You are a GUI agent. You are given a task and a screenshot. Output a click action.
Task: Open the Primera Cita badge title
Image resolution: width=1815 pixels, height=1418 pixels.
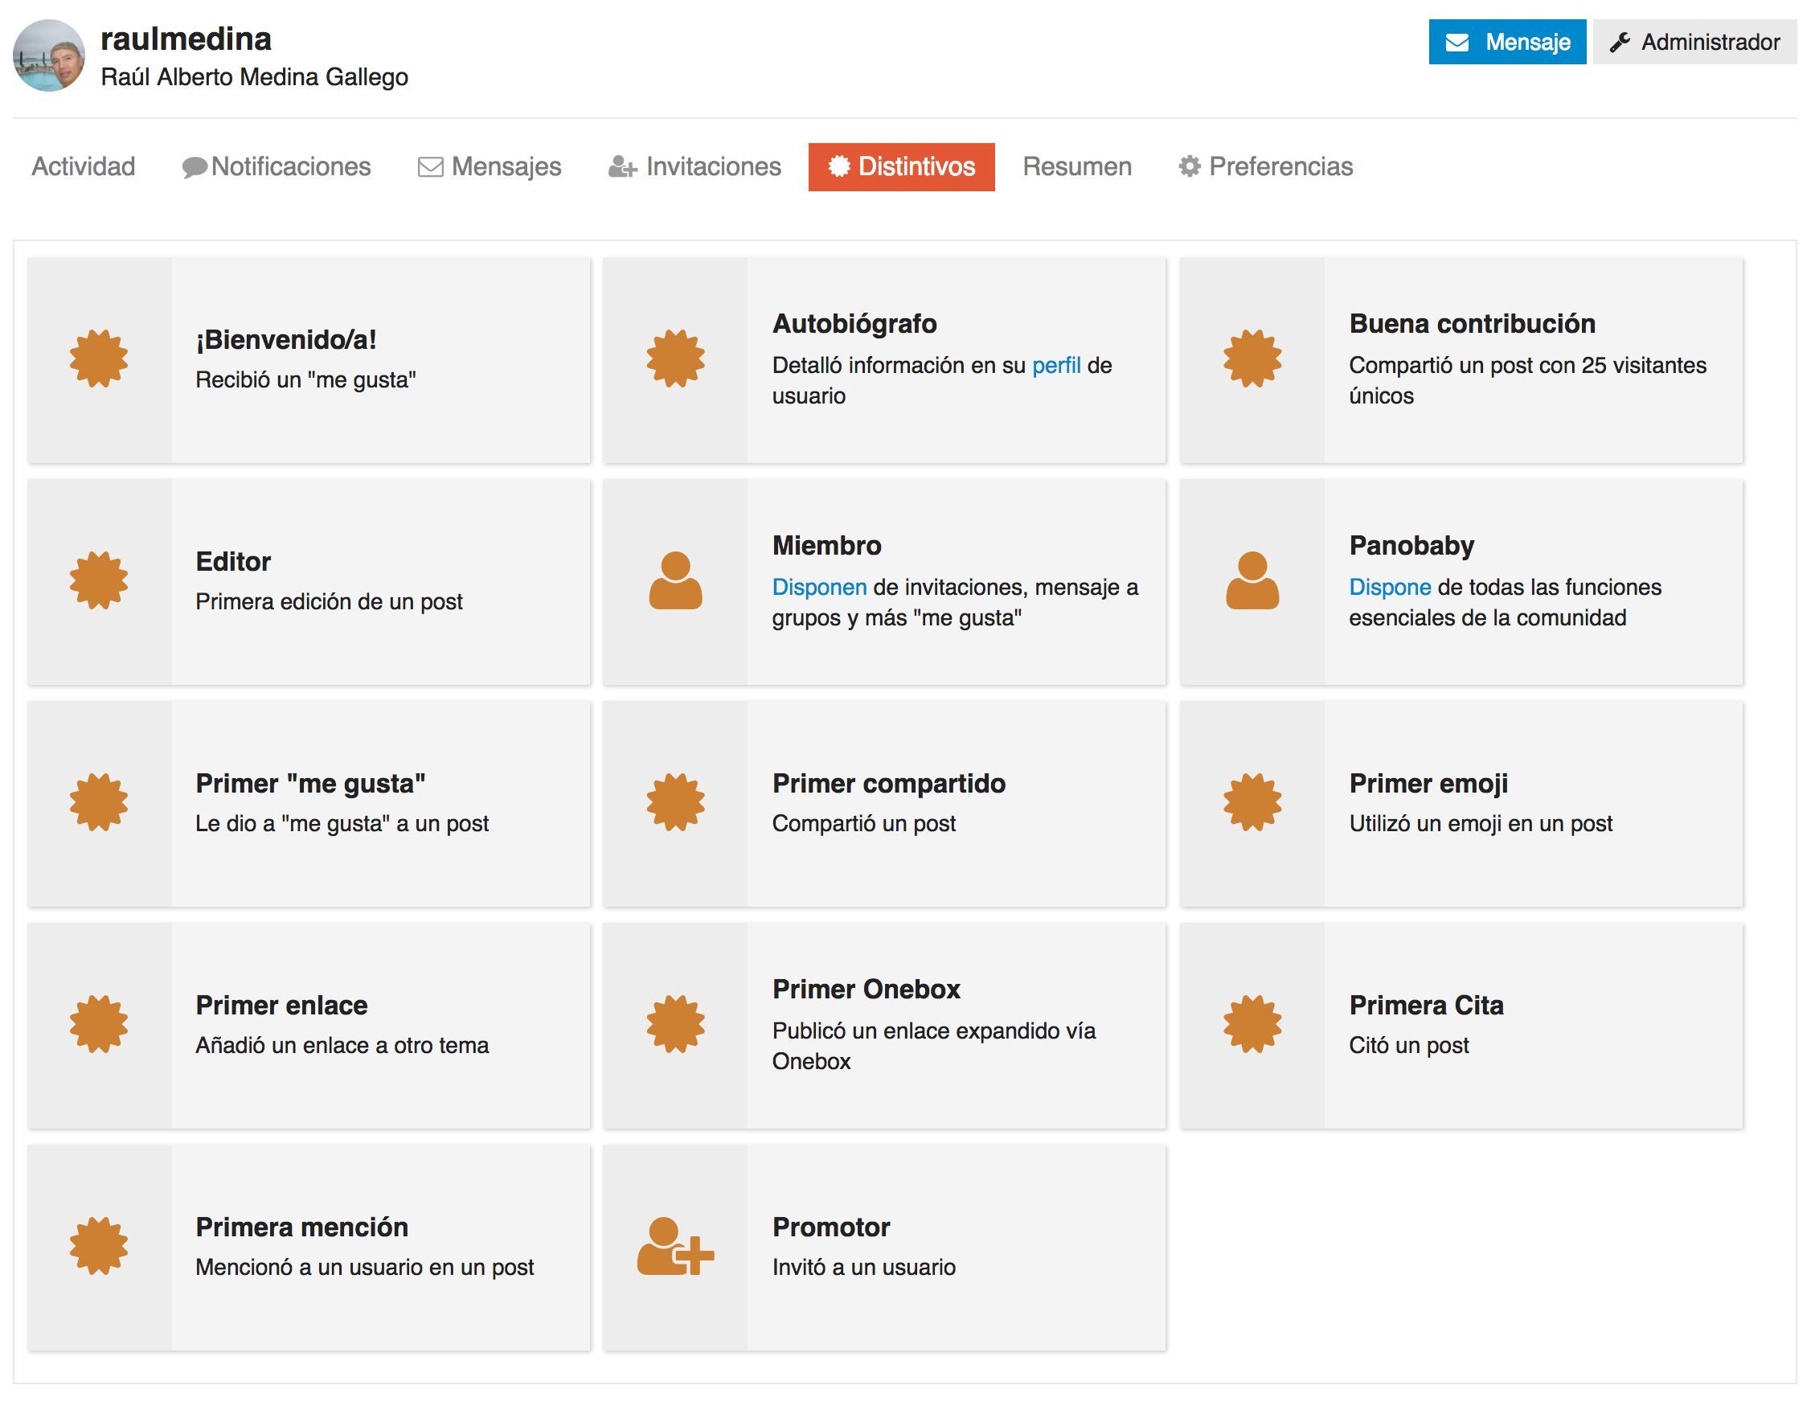pos(1427,1005)
